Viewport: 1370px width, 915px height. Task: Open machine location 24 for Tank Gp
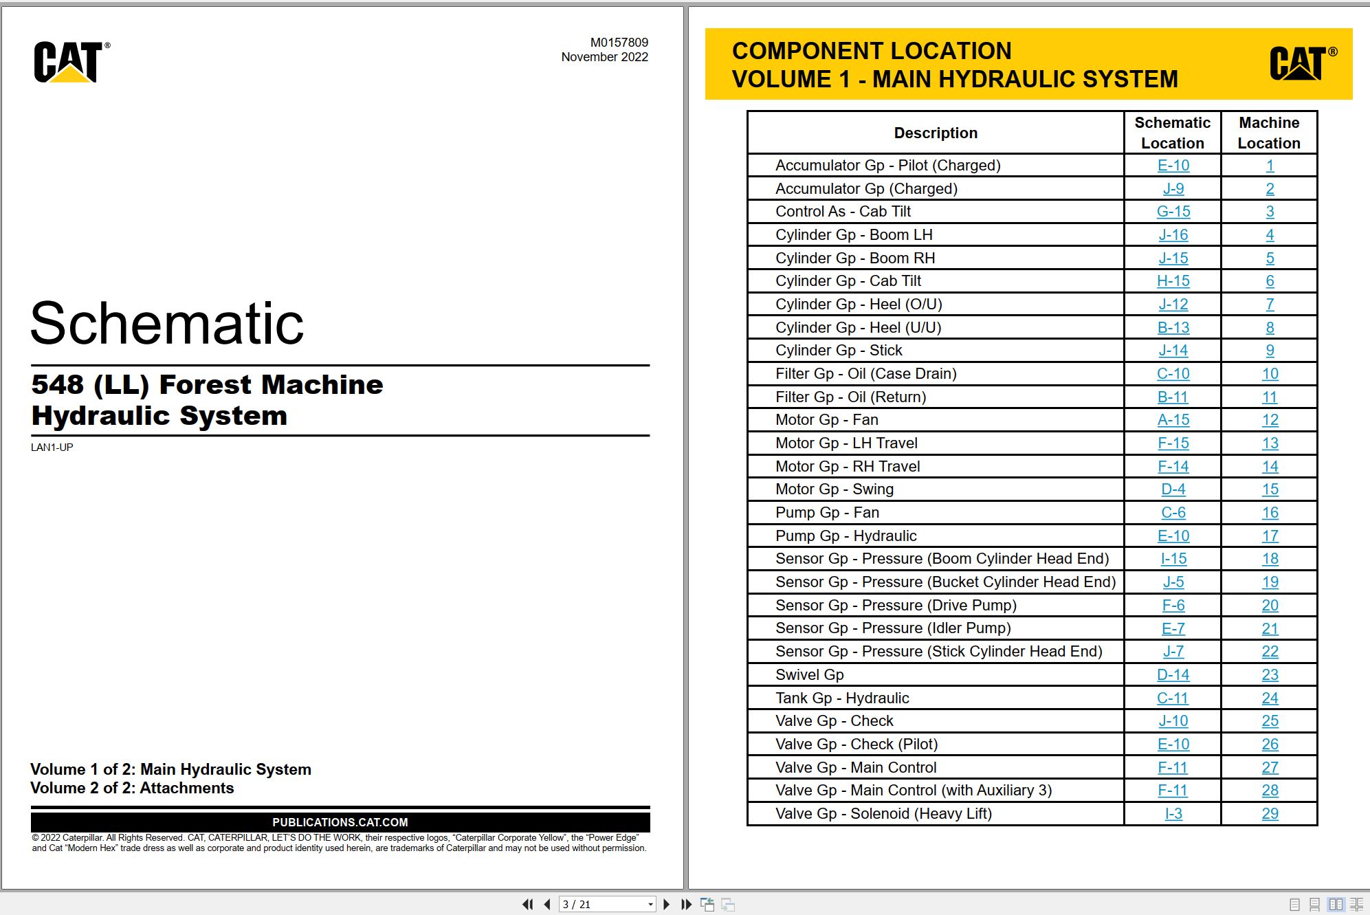tap(1270, 698)
